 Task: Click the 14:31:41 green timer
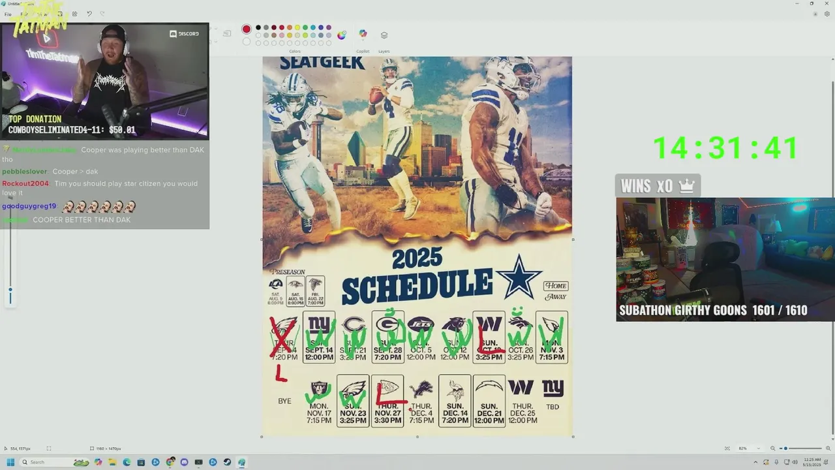(x=725, y=148)
